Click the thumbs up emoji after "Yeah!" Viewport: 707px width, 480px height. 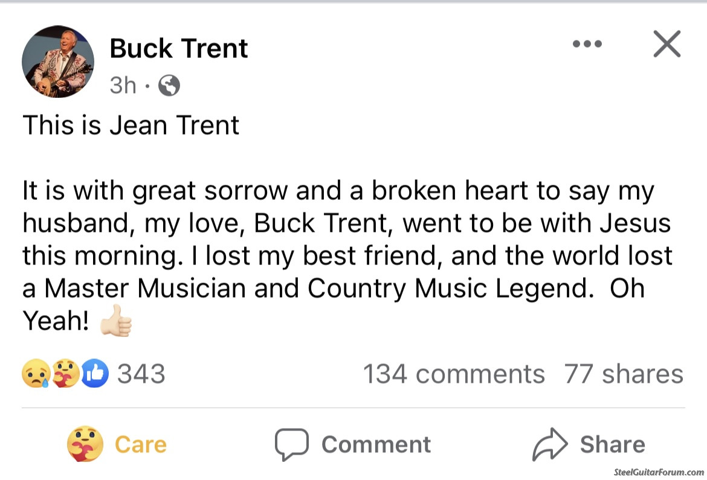pyautogui.click(x=115, y=321)
